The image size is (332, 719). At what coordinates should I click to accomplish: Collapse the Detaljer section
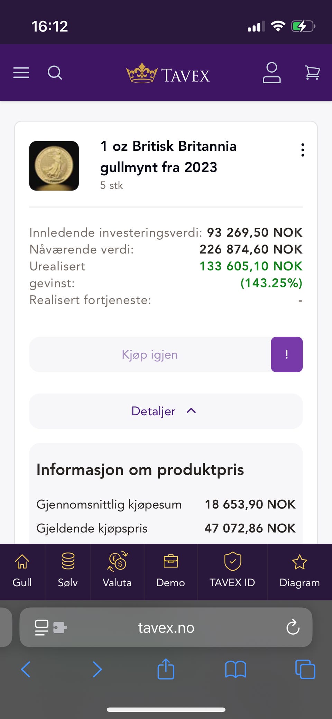[166, 411]
